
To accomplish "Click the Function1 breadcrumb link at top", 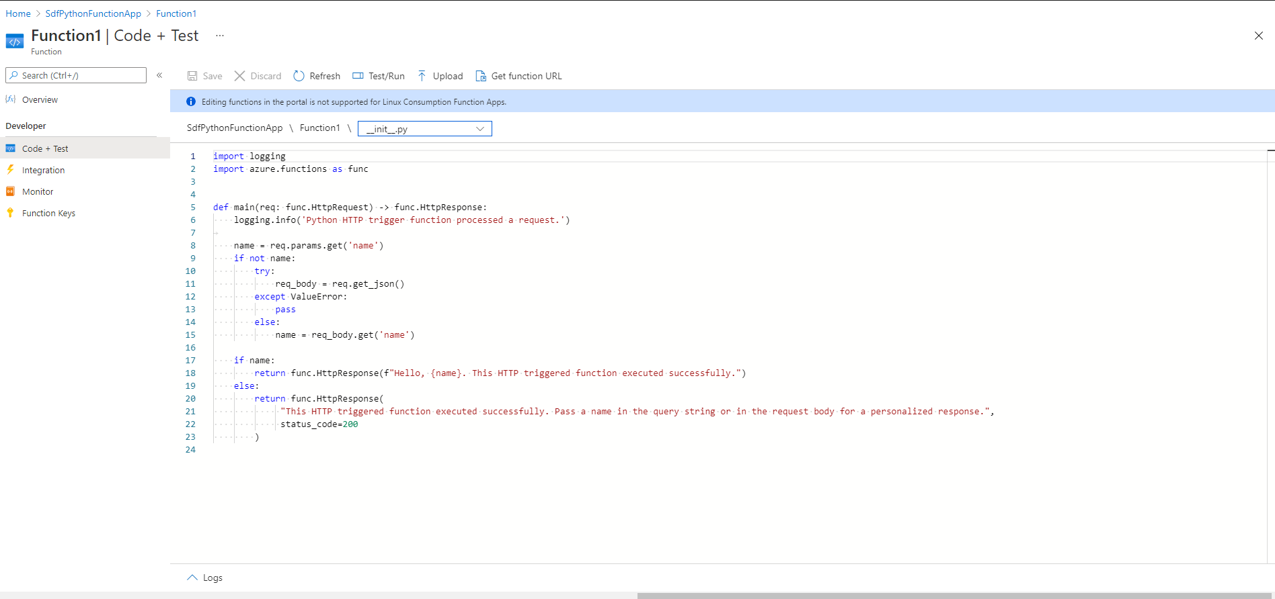I will (176, 13).
